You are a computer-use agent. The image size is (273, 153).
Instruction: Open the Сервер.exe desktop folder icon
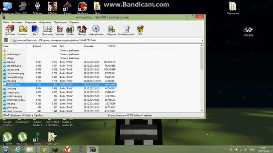coord(233,8)
